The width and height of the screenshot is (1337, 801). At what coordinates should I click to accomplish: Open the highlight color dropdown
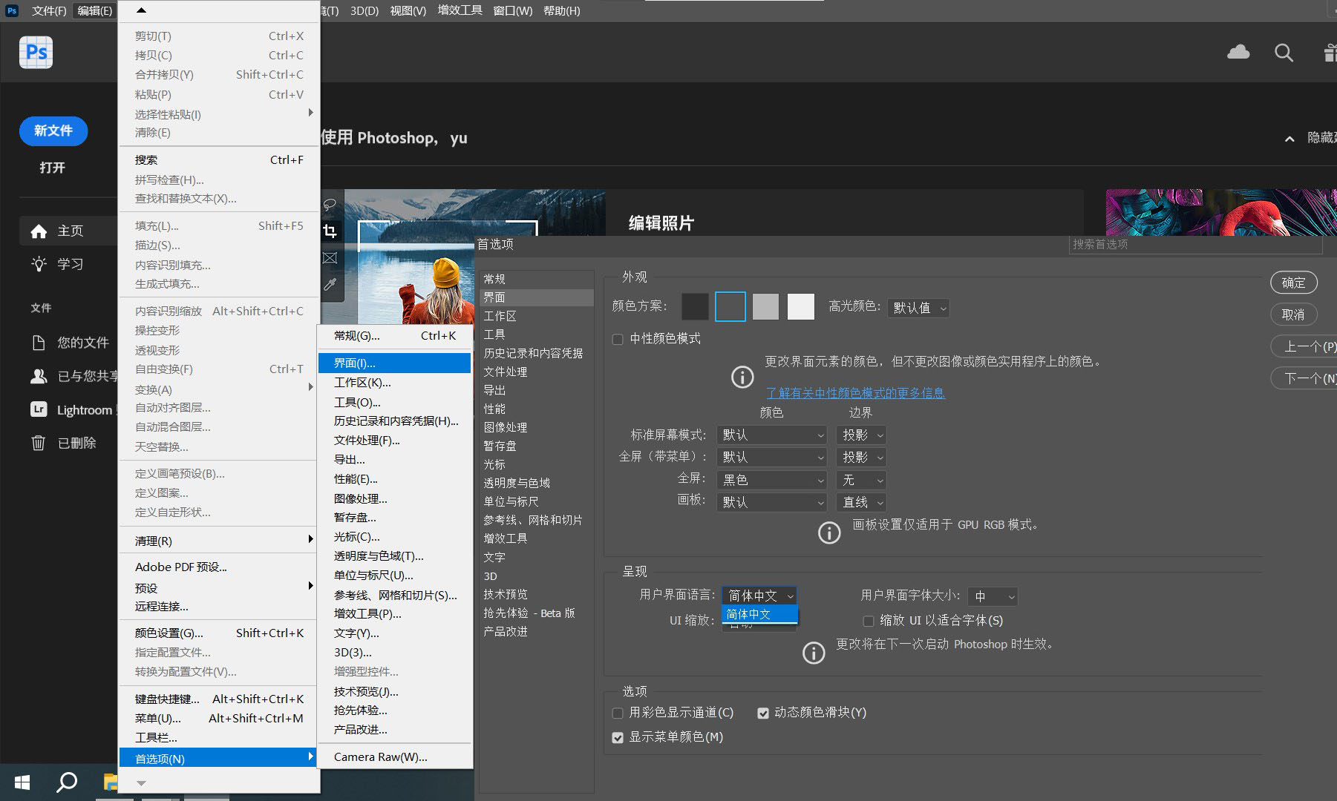click(918, 308)
